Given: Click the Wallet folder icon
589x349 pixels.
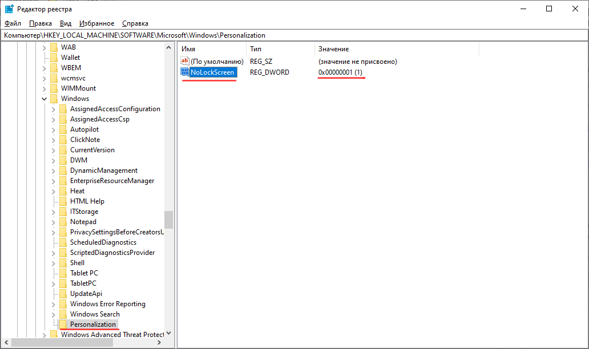Looking at the screenshot, I should tap(54, 58).
